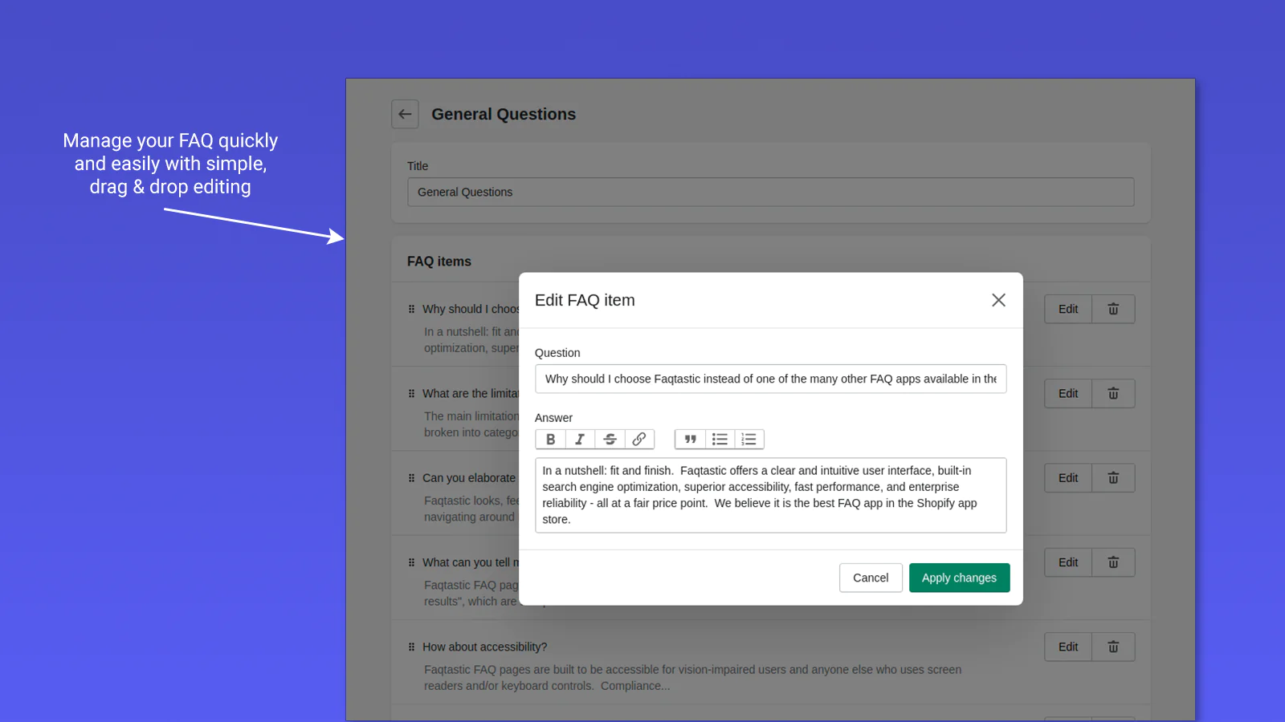This screenshot has width=1285, height=722.
Task: Insert a blockquote in the answer
Action: 690,440
